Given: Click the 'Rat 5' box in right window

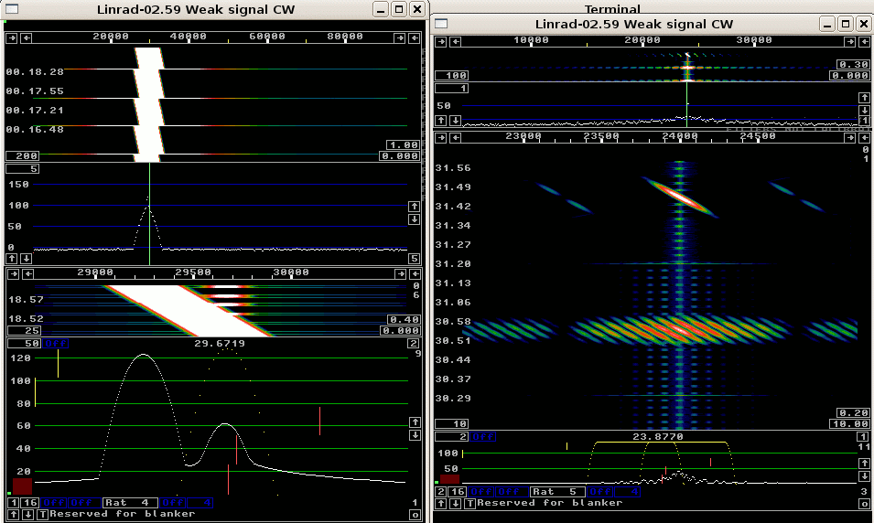Looking at the screenshot, I should point(557,492).
